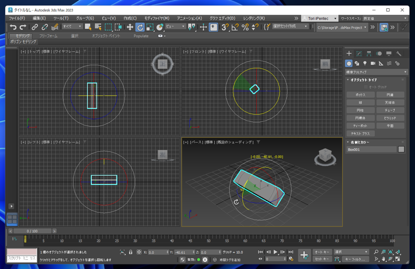
Task: Select the Rotate tool in main toolbar
Action: [x=140, y=27]
